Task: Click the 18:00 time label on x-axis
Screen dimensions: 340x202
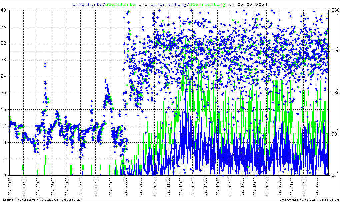Action: coord(255,186)
